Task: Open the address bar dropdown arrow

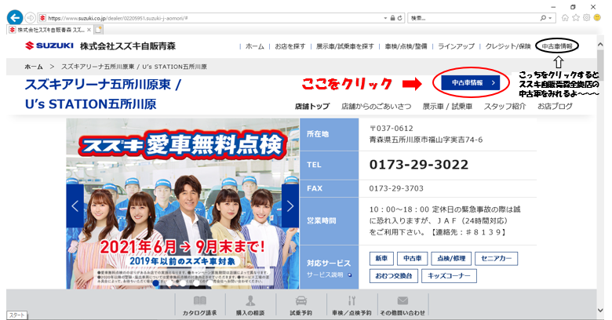Action: click(385, 18)
